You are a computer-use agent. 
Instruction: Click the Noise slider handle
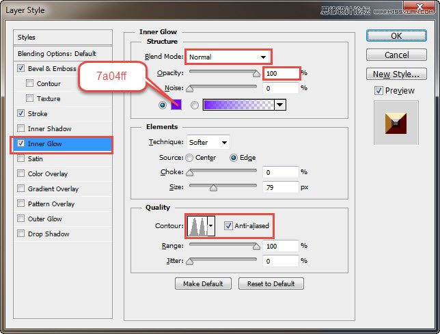click(190, 89)
